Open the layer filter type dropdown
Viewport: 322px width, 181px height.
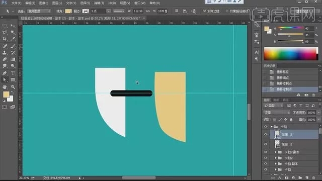[x=274, y=106]
